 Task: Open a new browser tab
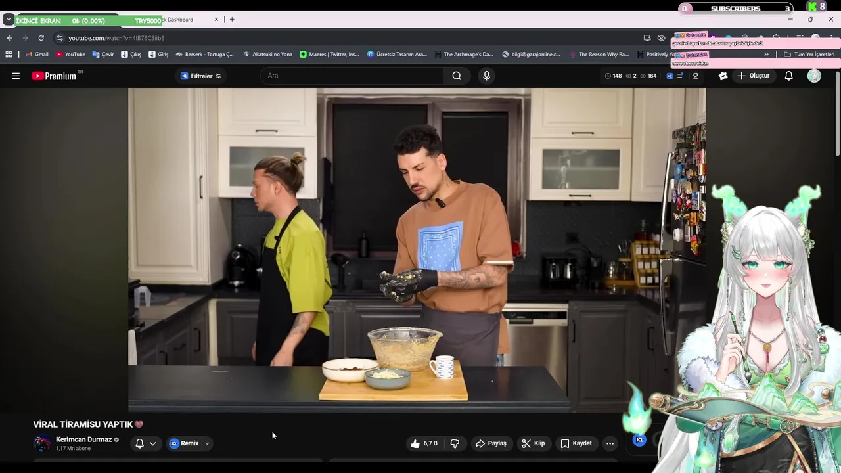(231, 20)
